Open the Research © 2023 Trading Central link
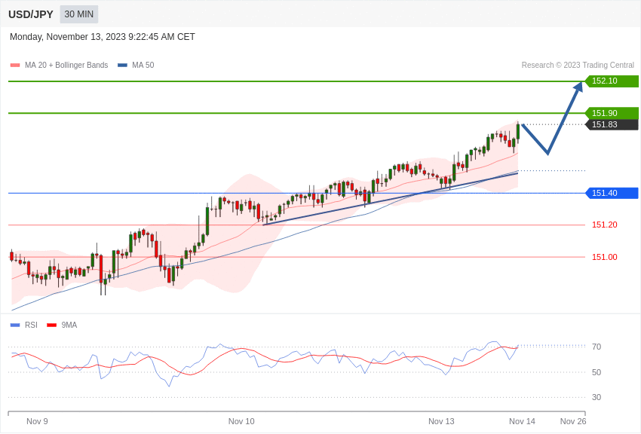The height and width of the screenshot is (434, 641). pyautogui.click(x=576, y=65)
